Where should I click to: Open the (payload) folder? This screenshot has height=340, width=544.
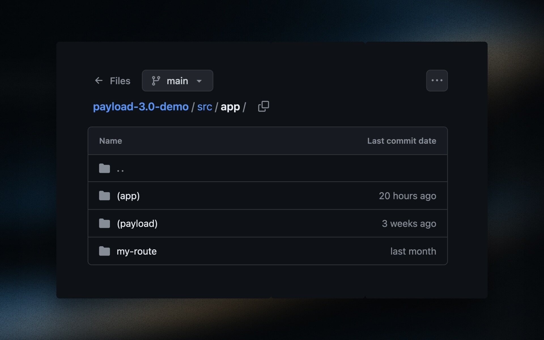tap(137, 224)
